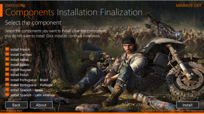Enable the Install Italian option
Image resolution: width=204 pixels, height=114 pixels.
point(7,59)
